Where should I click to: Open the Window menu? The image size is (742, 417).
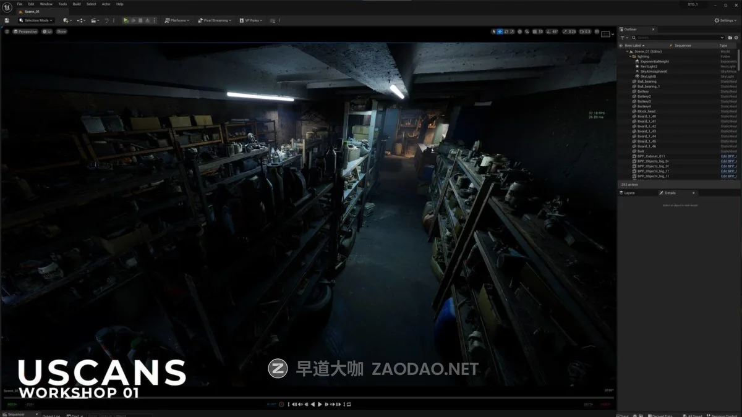point(46,4)
